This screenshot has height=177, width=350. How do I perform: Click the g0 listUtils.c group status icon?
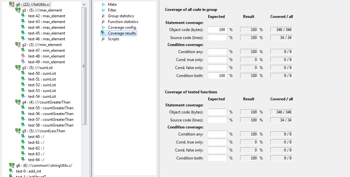12,4
